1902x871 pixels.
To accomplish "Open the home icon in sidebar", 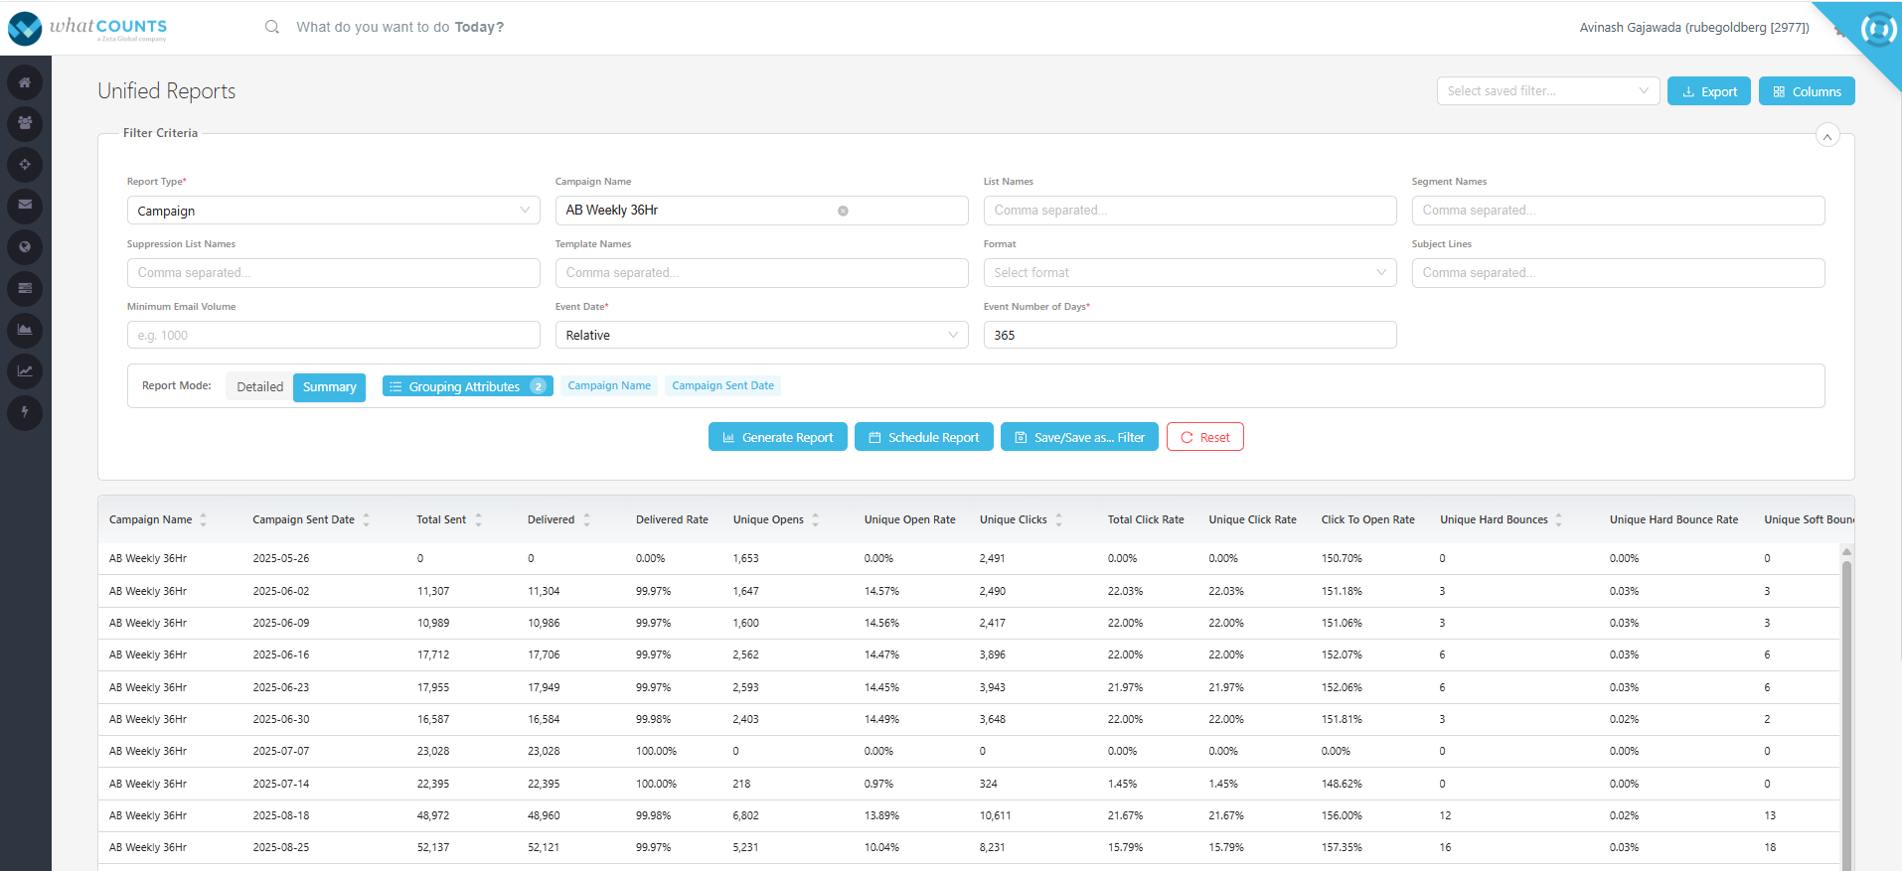I will tap(25, 82).
